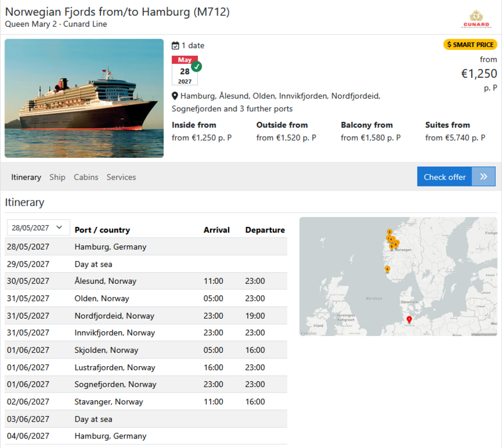The image size is (502, 448).
Task: Click the Cunard logo
Action: (x=476, y=19)
